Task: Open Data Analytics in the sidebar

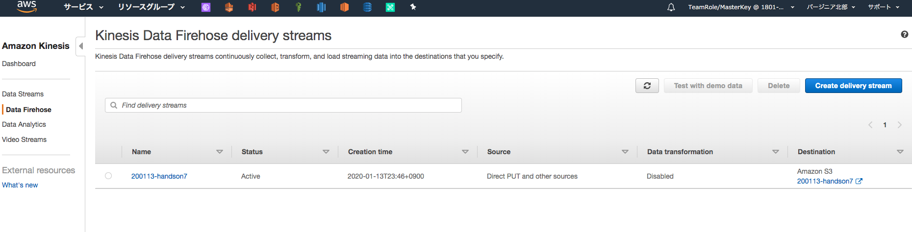Action: [x=24, y=124]
